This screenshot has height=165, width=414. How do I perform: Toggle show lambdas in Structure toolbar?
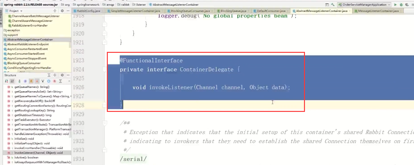click(x=55, y=81)
